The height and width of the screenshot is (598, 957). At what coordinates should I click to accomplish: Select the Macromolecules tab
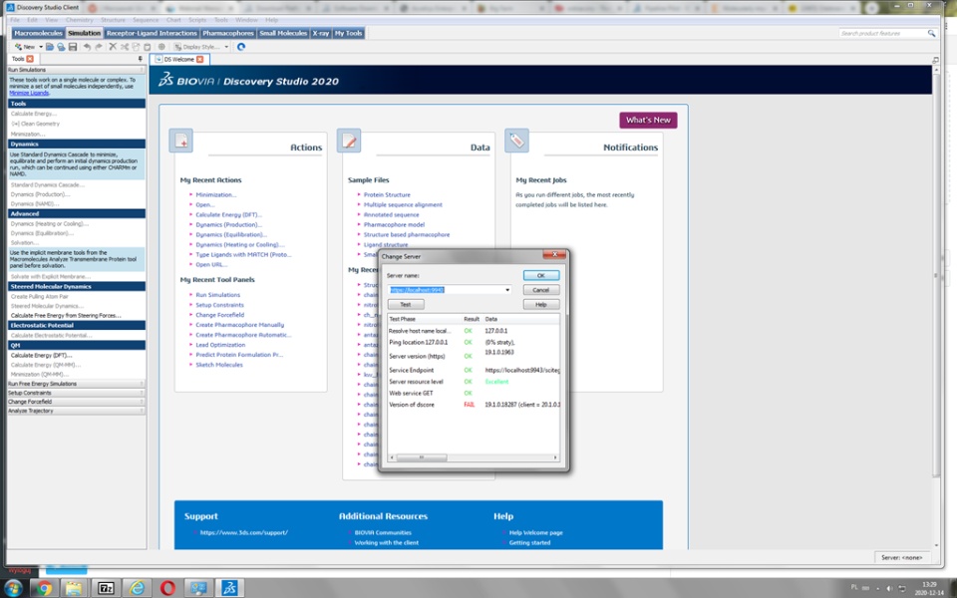coord(38,33)
